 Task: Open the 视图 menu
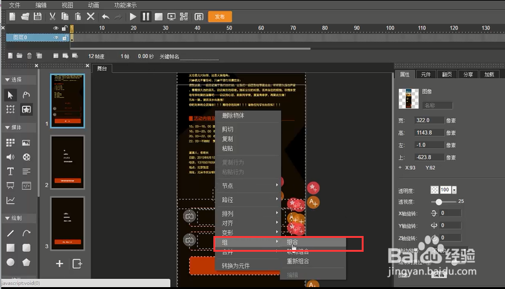[68, 5]
